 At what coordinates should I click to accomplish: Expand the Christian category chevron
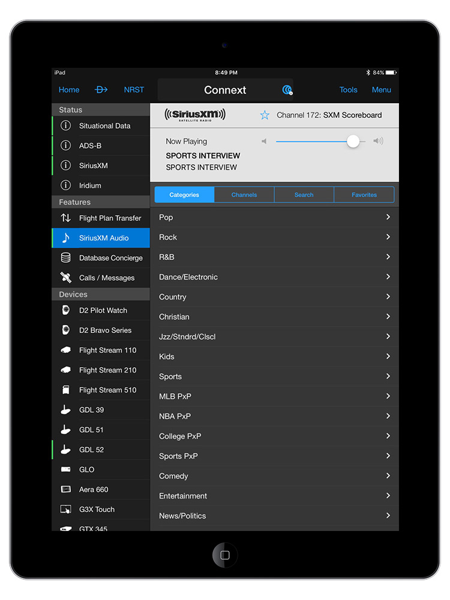tap(388, 316)
